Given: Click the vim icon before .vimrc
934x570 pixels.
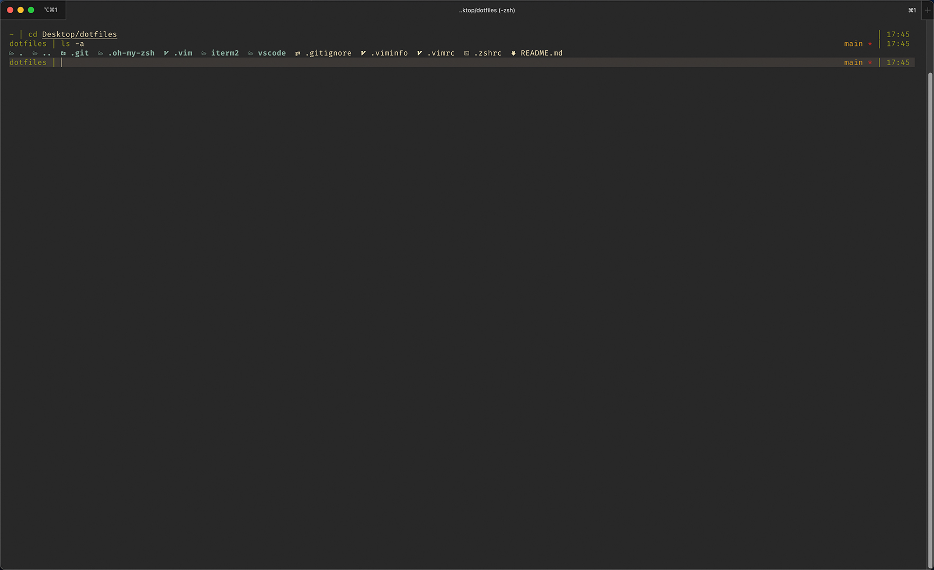Looking at the screenshot, I should click(x=419, y=53).
